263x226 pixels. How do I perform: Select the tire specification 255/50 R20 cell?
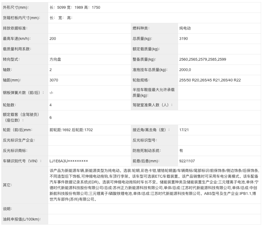tap(210, 80)
